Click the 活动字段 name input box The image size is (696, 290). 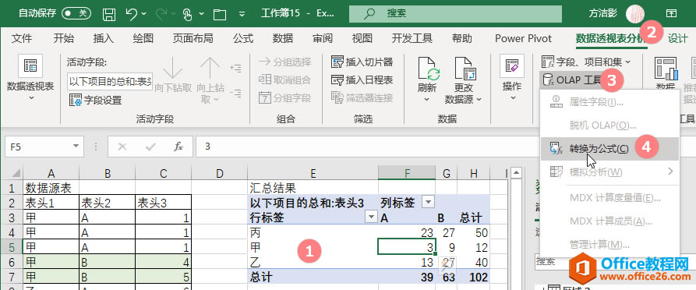coord(110,82)
